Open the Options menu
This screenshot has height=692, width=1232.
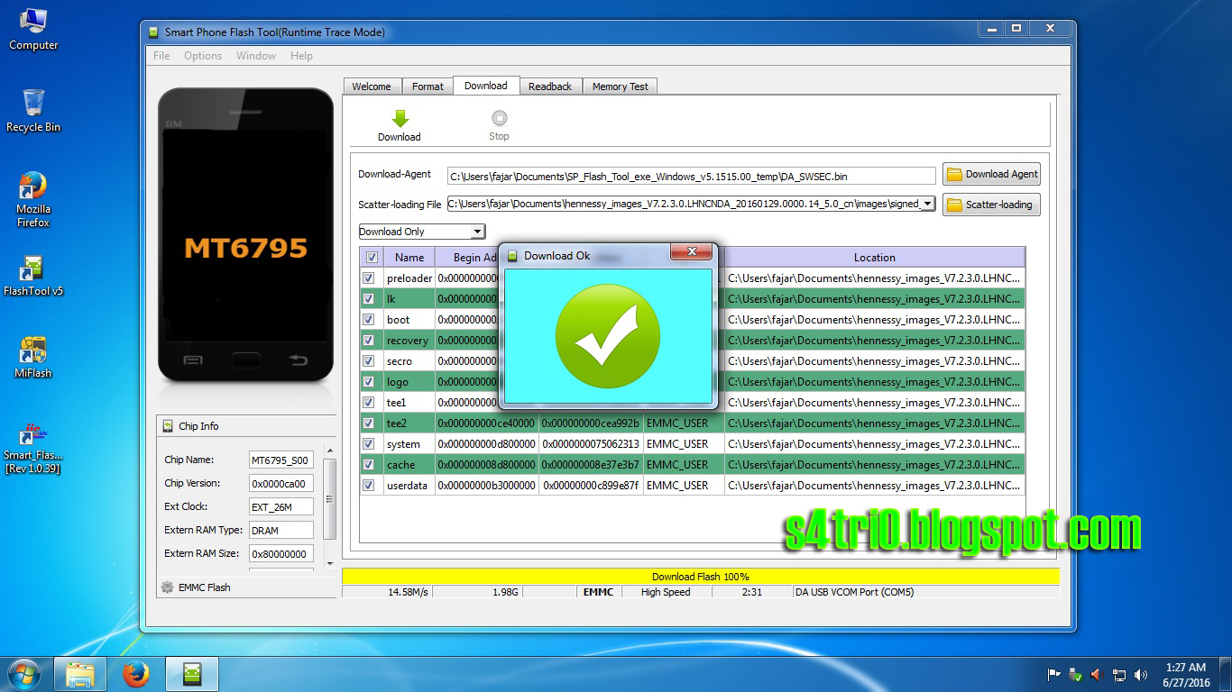203,56
